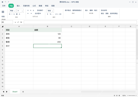Click the font color A icon
The width and height of the screenshot is (138, 97).
[x=19, y=14]
